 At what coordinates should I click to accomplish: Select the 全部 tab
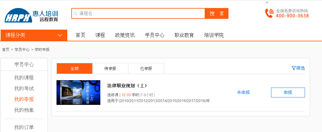tap(74, 68)
